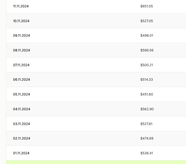
Task: Select the $651.05 amount
Action: coord(147,6)
